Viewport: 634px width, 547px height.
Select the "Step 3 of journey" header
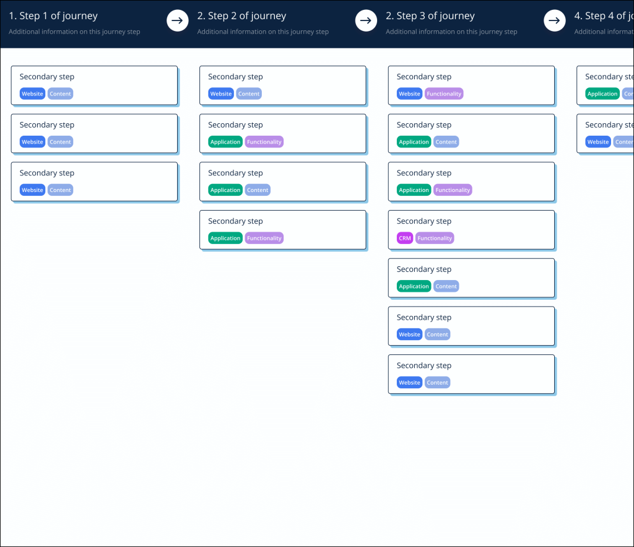(430, 16)
